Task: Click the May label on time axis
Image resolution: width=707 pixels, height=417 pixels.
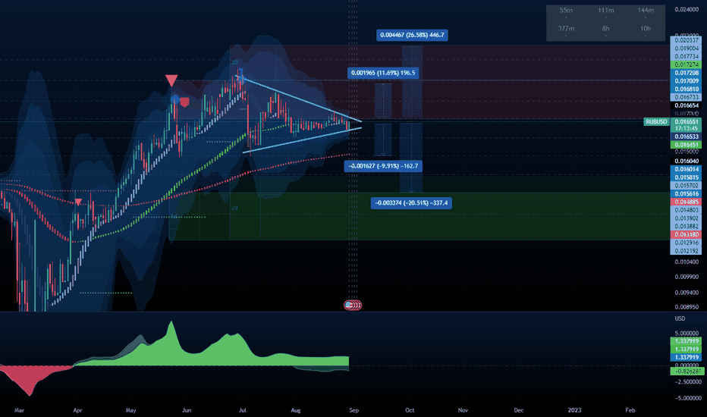Action: click(x=130, y=410)
